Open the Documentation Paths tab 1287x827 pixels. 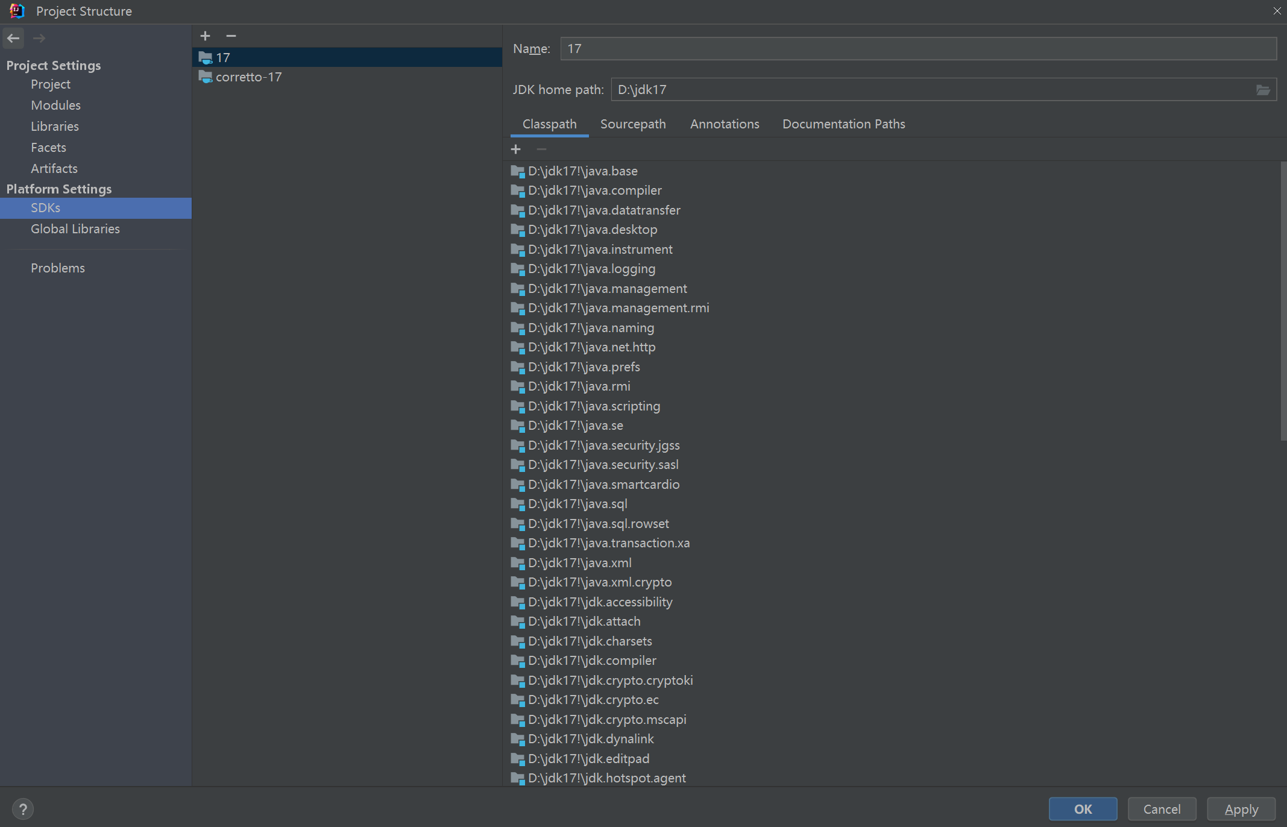843,124
